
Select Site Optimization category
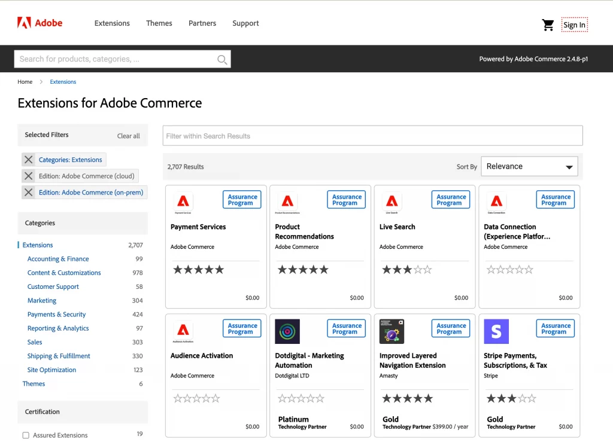pos(51,370)
